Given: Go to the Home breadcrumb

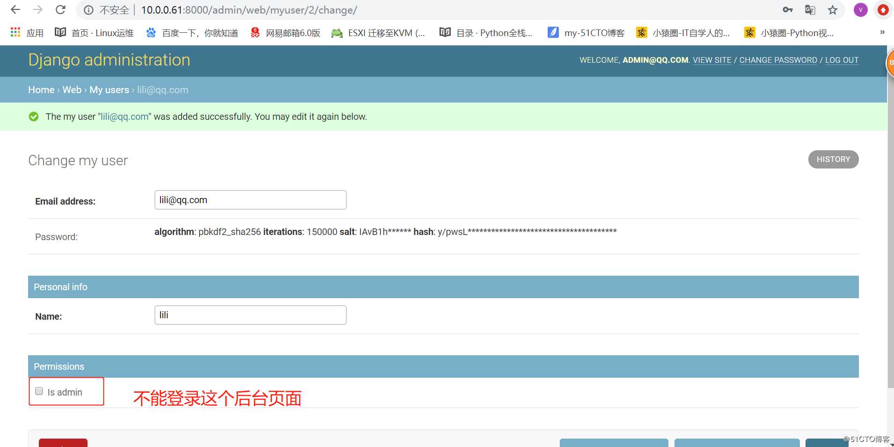Looking at the screenshot, I should [41, 90].
